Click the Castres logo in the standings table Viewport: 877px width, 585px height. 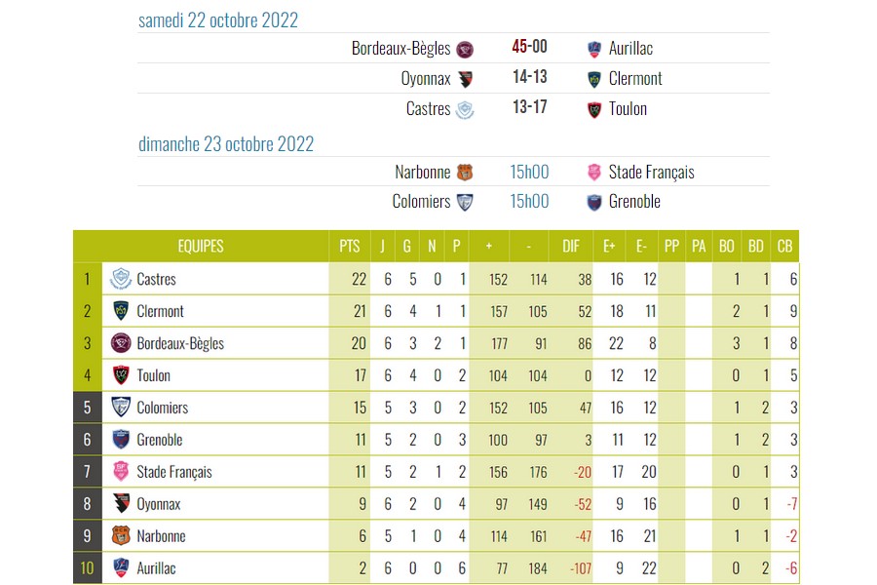(x=122, y=279)
